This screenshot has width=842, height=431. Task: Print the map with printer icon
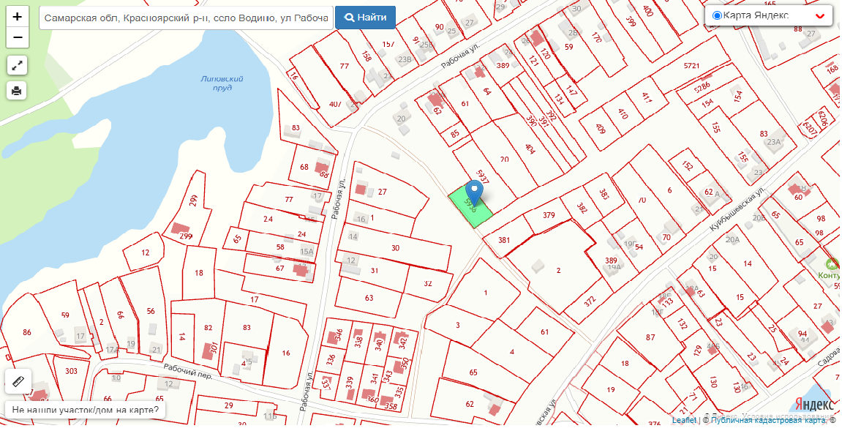point(17,90)
